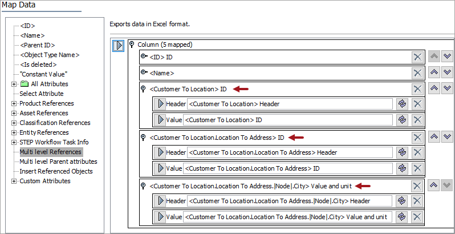Expand the Product References node
Viewport: 455px width, 234px height.
[14, 104]
